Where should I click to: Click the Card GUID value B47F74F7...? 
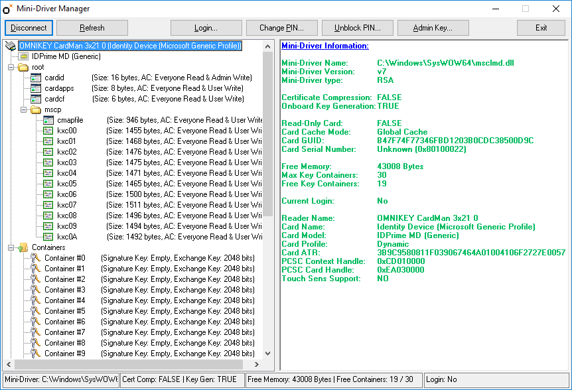point(455,141)
